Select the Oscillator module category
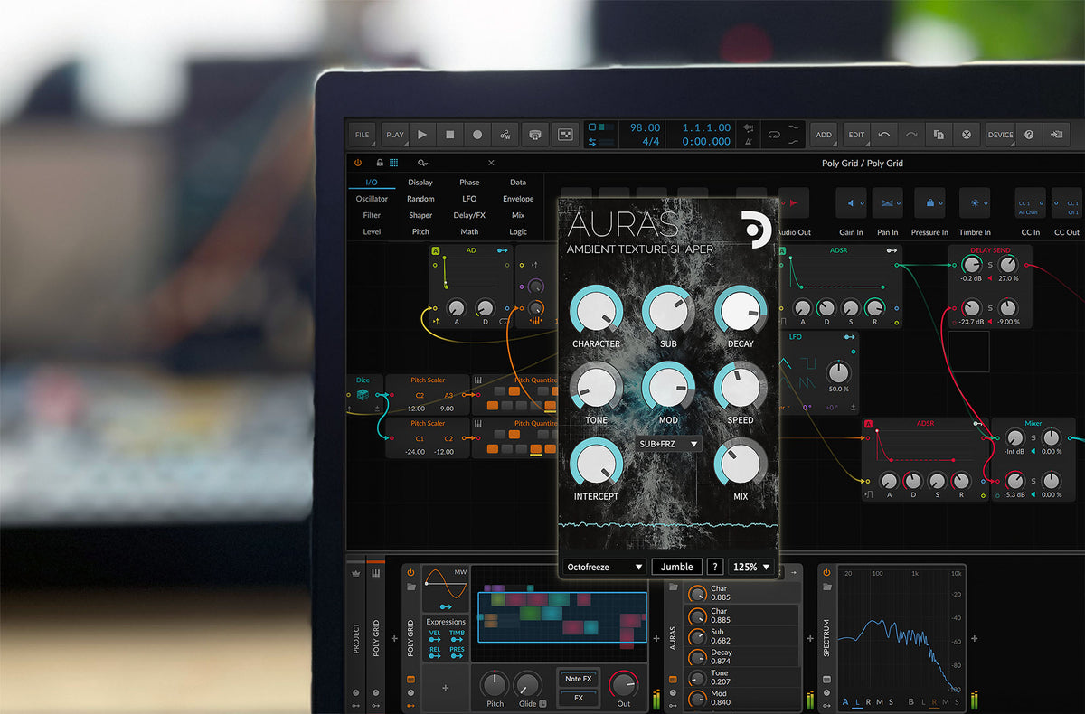Screen dimensions: 1085x714 point(372,199)
